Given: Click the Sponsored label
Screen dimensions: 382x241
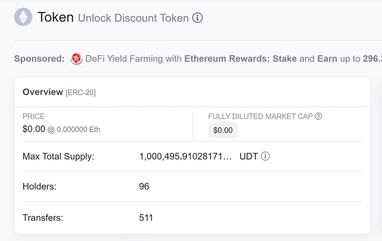Looking at the screenshot, I should pos(39,58).
